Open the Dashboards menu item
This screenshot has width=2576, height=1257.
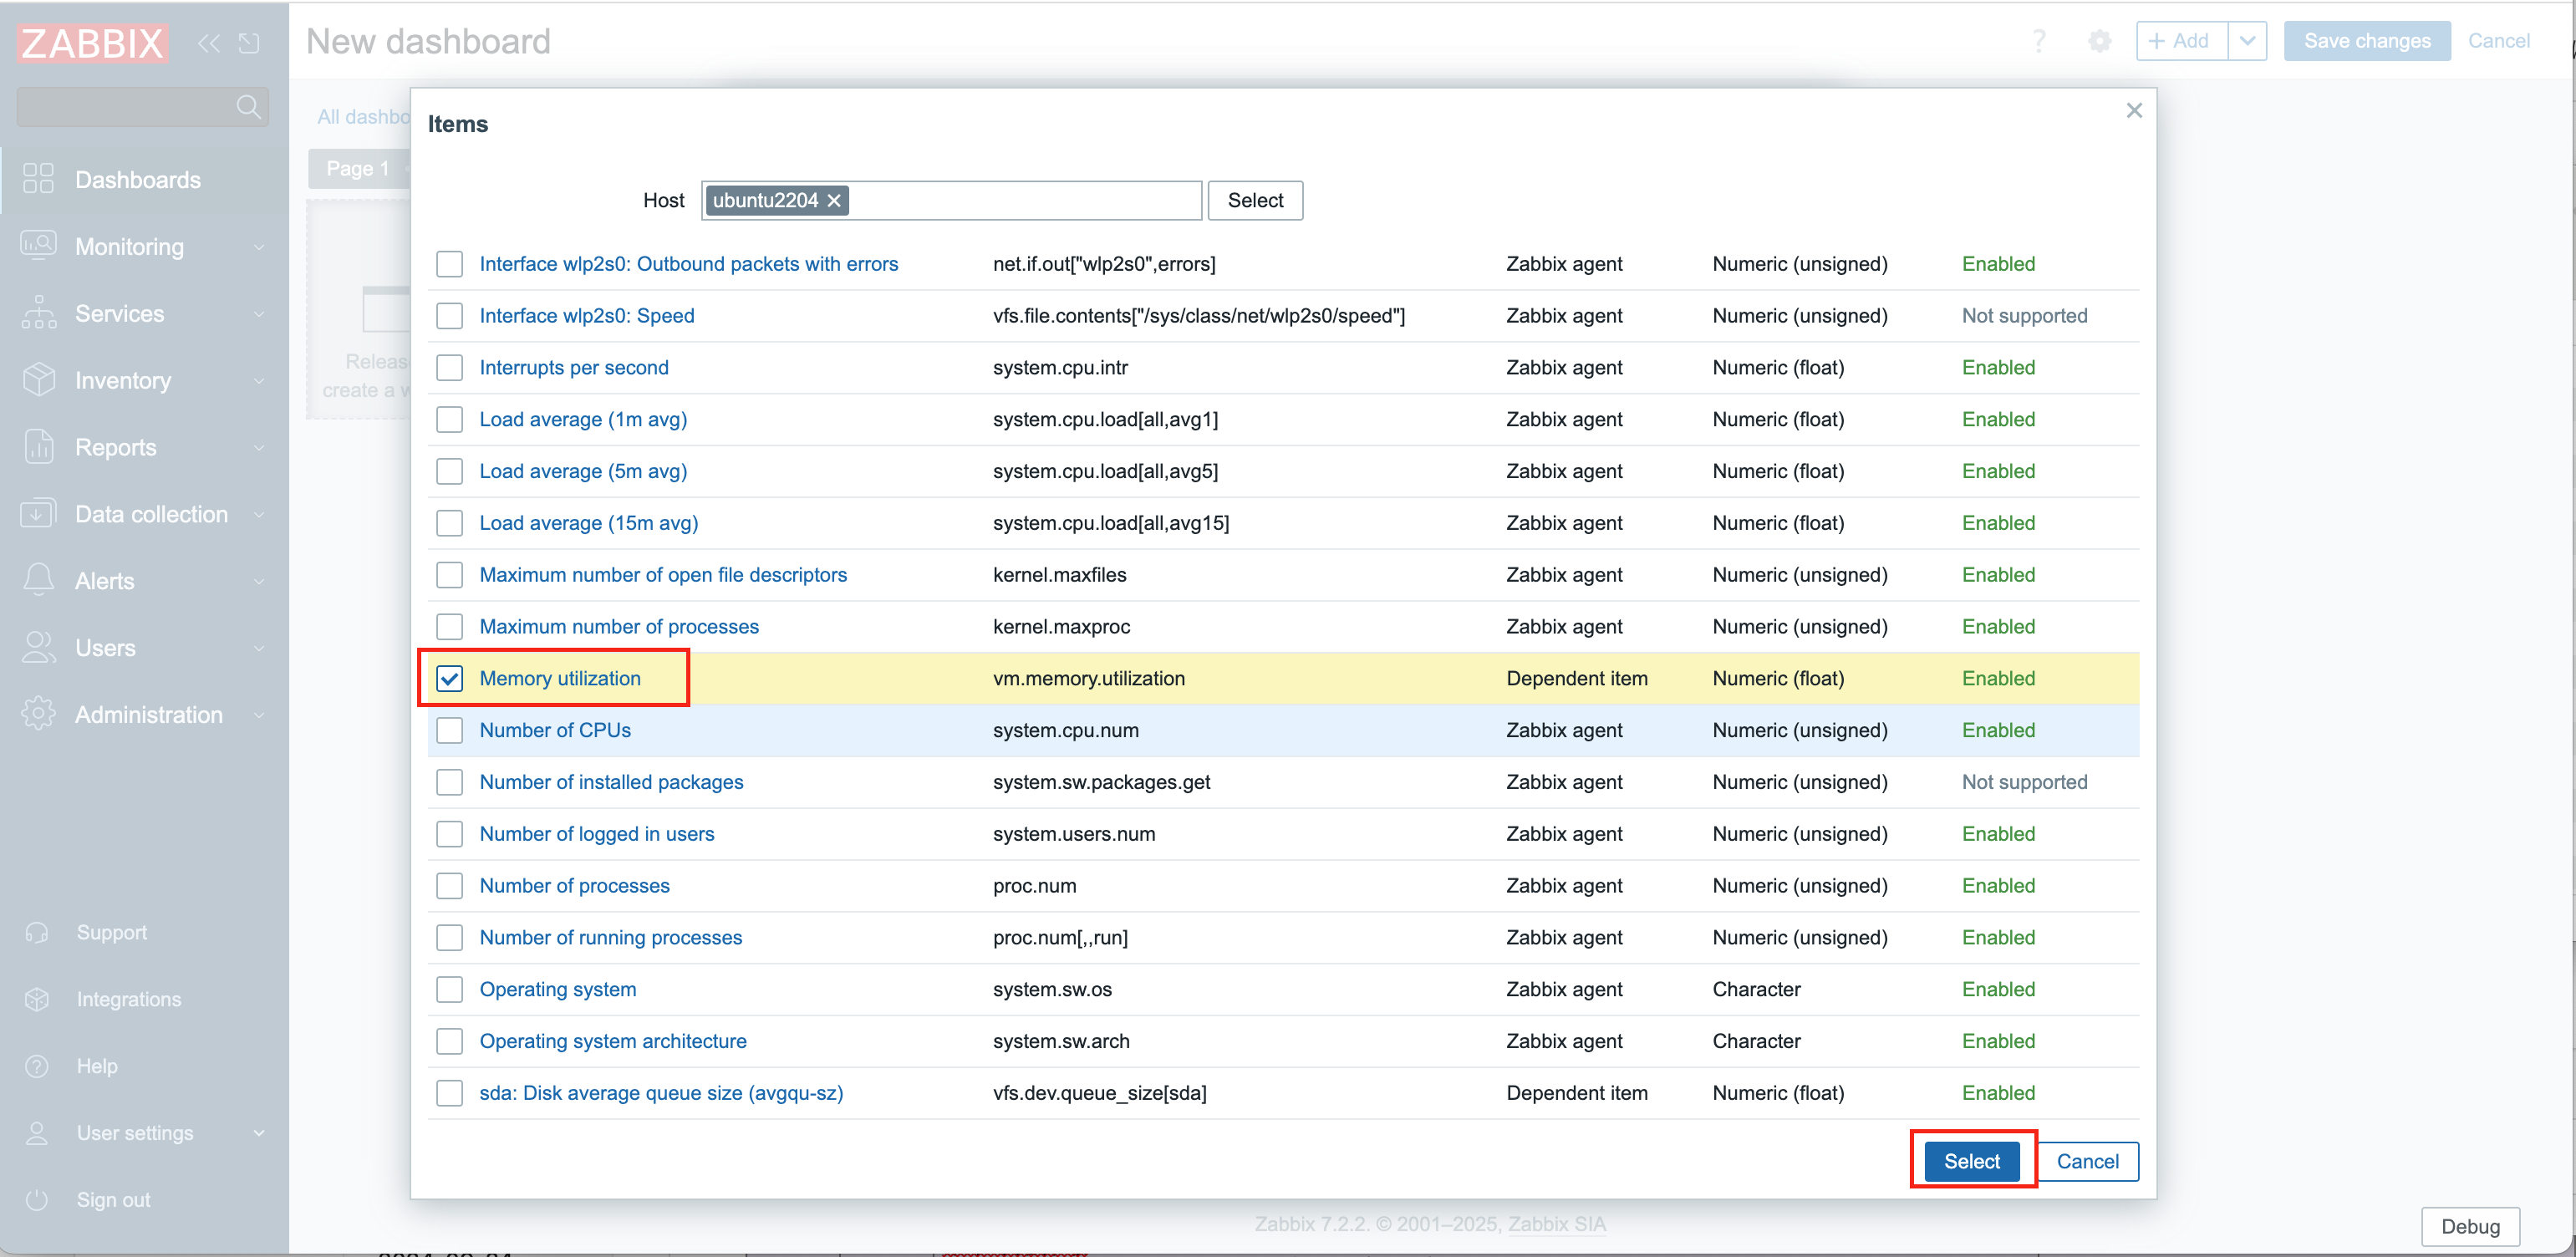coord(145,179)
